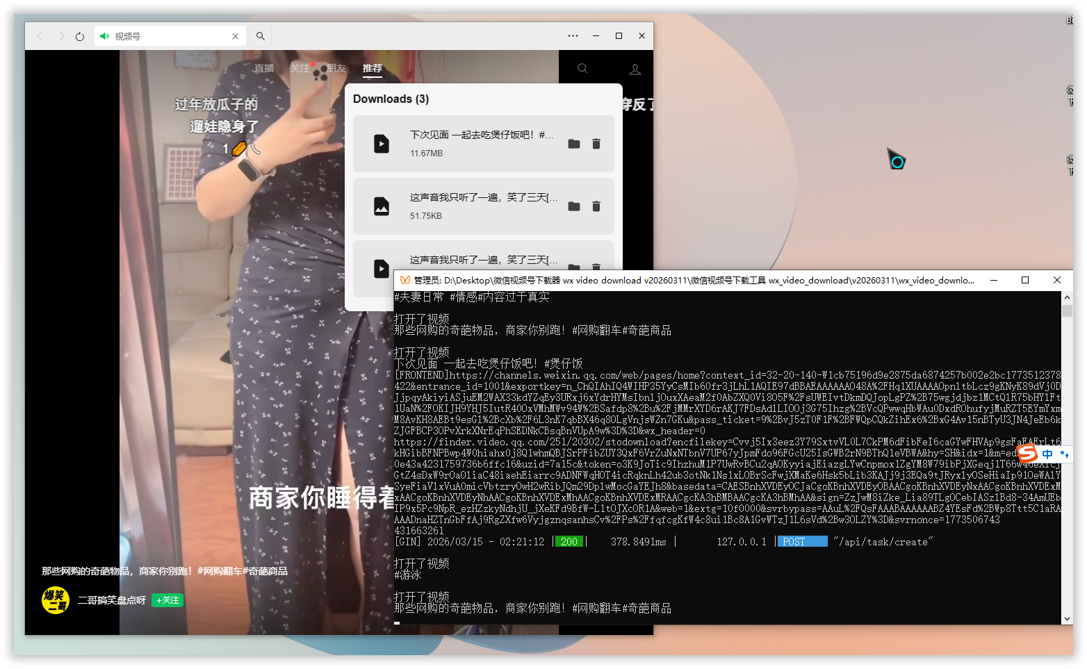Delete the 51.75KB image download
Screen dimensions: 1087x669
tap(596, 206)
